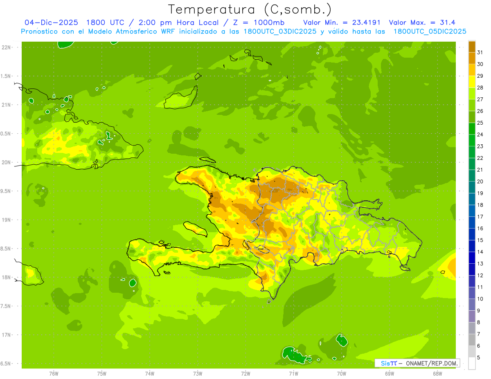Click the "9.5N" latitude axis label

tap(5, 191)
